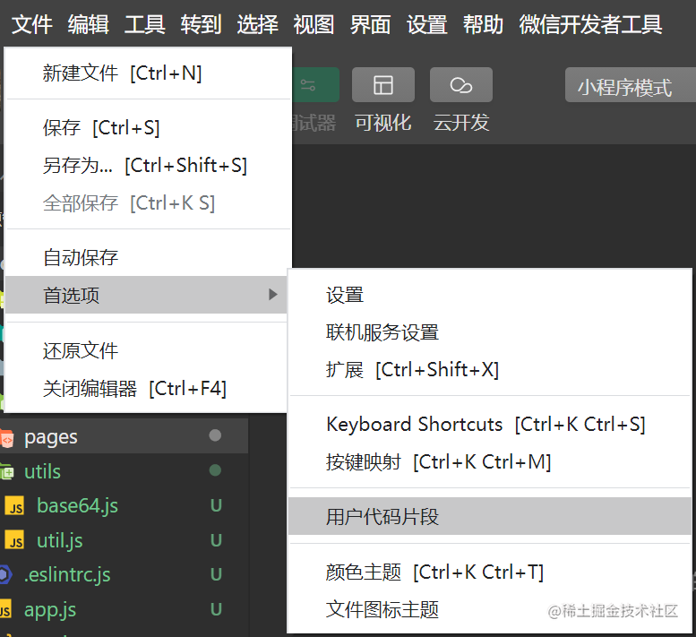Open the 微信开发者工具 menu

point(590,24)
